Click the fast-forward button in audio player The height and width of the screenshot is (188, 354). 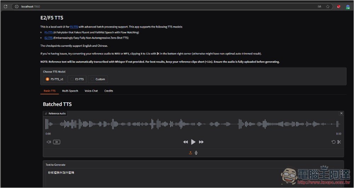click(201, 142)
